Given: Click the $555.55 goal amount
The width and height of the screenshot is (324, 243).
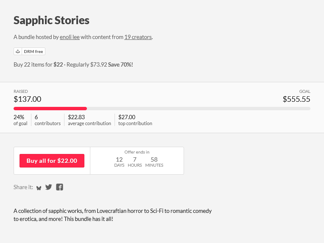Looking at the screenshot, I should point(296,99).
